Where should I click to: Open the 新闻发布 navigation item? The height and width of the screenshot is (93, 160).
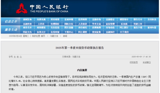coord(27,19)
